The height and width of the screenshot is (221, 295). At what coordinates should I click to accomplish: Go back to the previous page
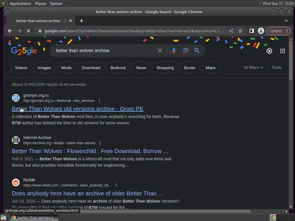10,31
